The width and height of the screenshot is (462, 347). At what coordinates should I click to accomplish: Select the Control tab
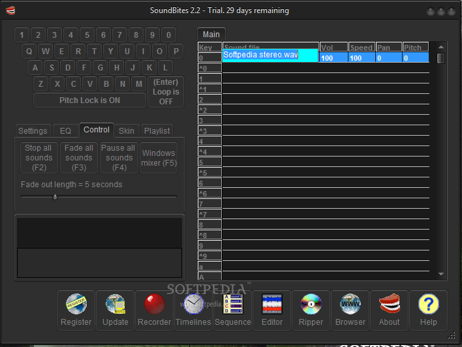(97, 130)
